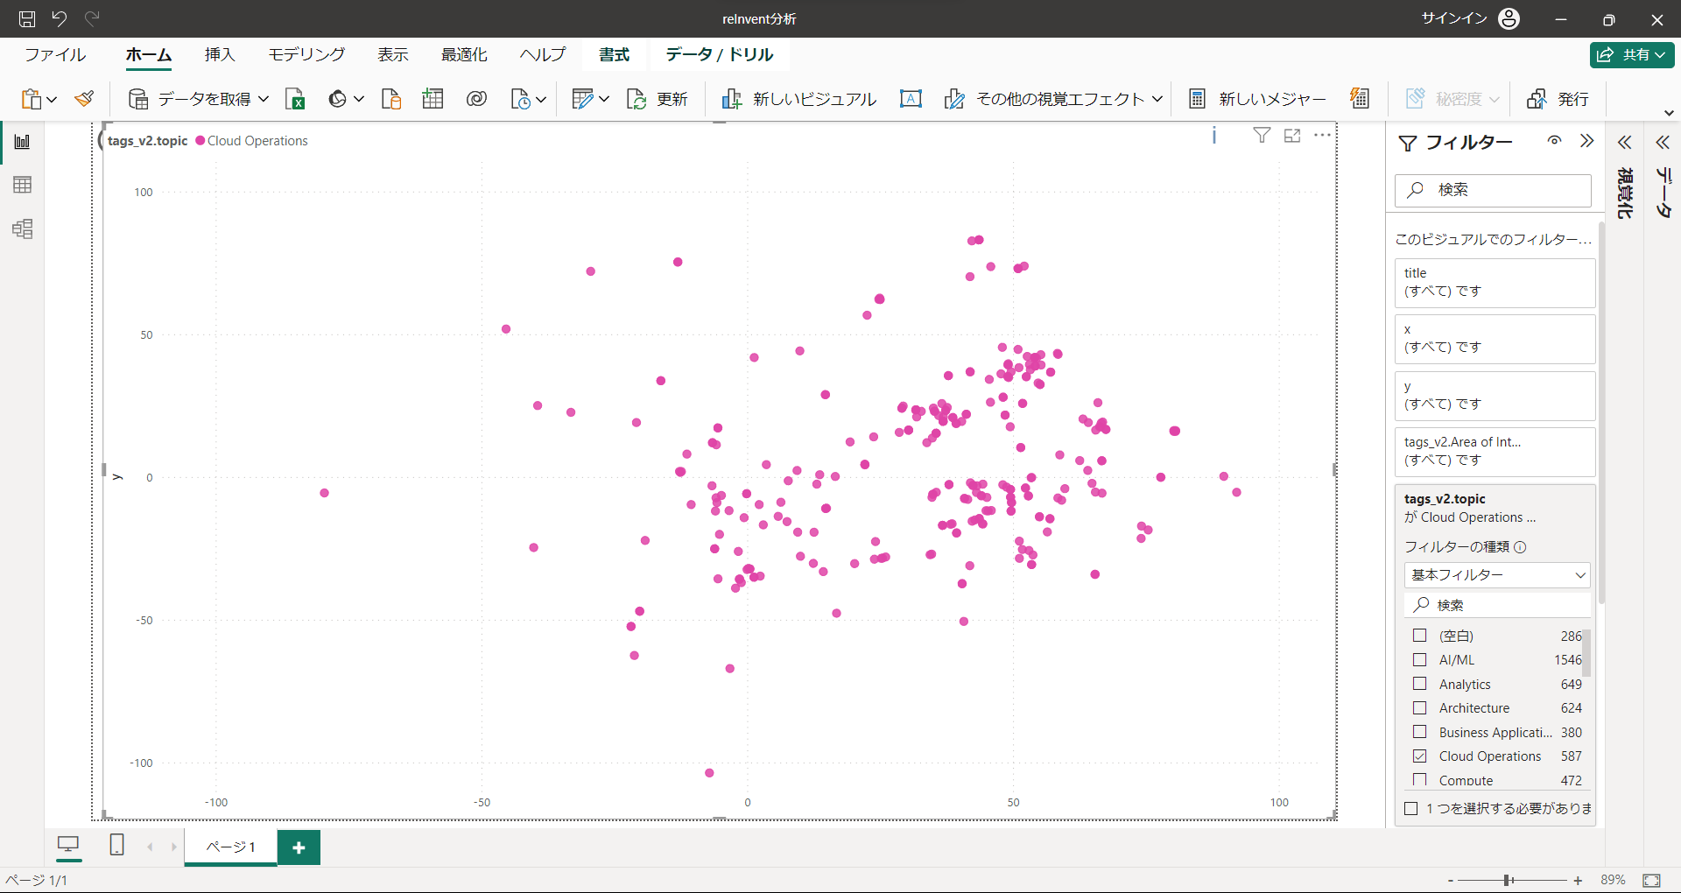The height and width of the screenshot is (893, 1681).
Task: Enable the single-selection required checkbox
Action: 1411,809
